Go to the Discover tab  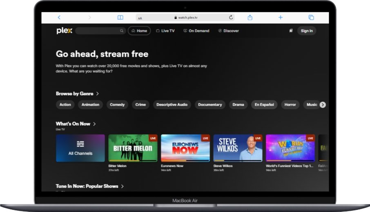tap(228, 31)
